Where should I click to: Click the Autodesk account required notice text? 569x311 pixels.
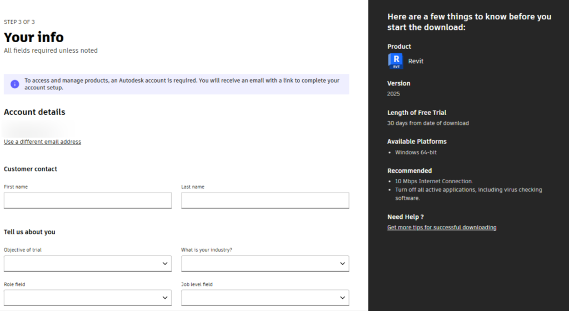pyautogui.click(x=182, y=84)
